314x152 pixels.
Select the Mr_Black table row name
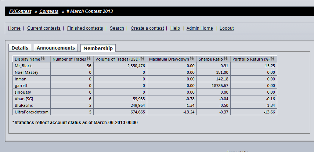[x=23, y=66]
